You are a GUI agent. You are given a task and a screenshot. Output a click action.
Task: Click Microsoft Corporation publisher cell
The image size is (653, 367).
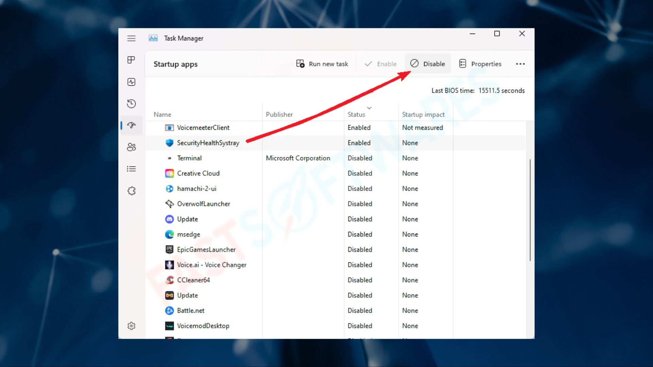pyautogui.click(x=298, y=158)
